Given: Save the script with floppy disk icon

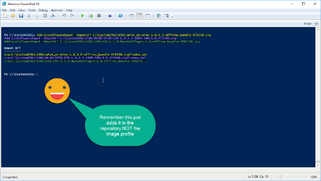Looking at the screenshot, I should pyautogui.click(x=21, y=16).
